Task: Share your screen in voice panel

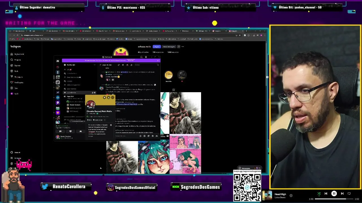Action: 70,131
